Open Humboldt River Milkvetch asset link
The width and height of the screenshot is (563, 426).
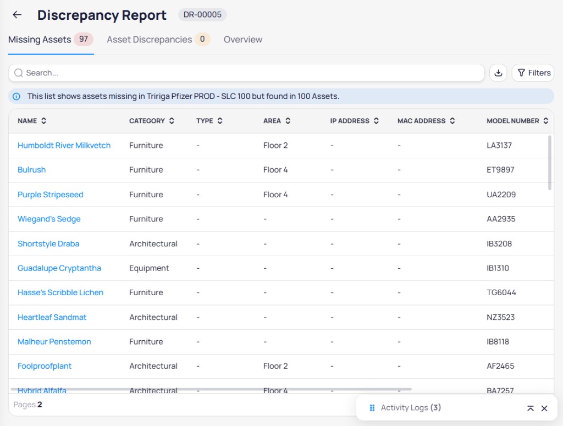64,145
